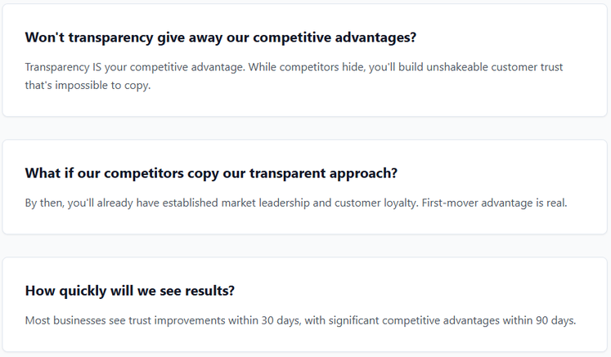This screenshot has width=611, height=357.
Task: Click the sentence "First-mover advantage is real."
Action: tap(495, 203)
